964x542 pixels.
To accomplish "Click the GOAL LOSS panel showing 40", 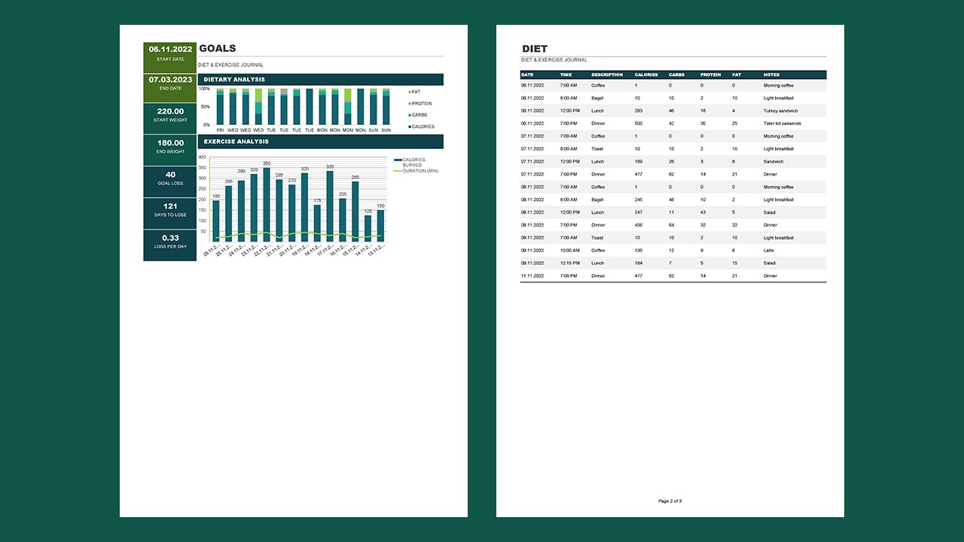I will [x=169, y=180].
